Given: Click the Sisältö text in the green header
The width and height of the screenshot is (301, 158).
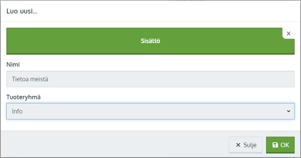Looking at the screenshot, I should click(x=150, y=41).
